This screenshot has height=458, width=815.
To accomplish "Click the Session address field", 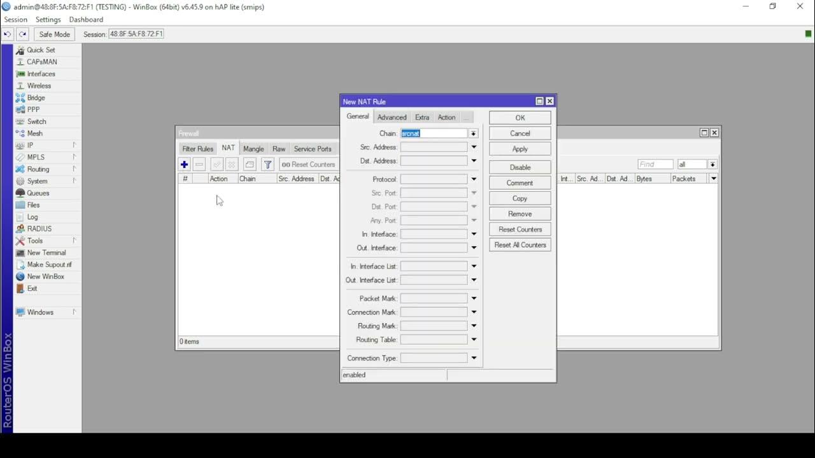I will [136, 34].
